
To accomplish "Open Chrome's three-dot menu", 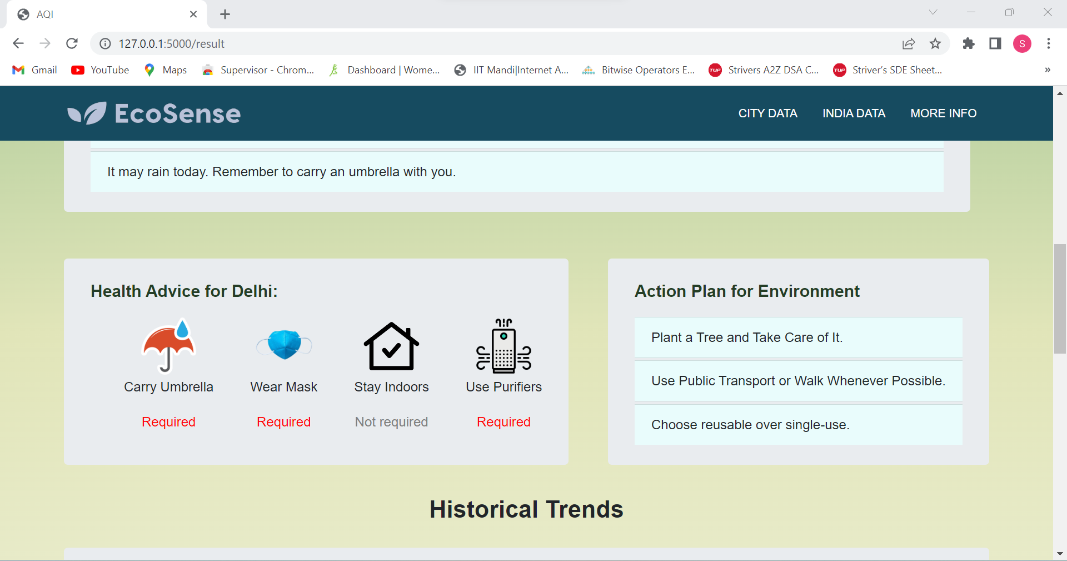I will coord(1050,43).
